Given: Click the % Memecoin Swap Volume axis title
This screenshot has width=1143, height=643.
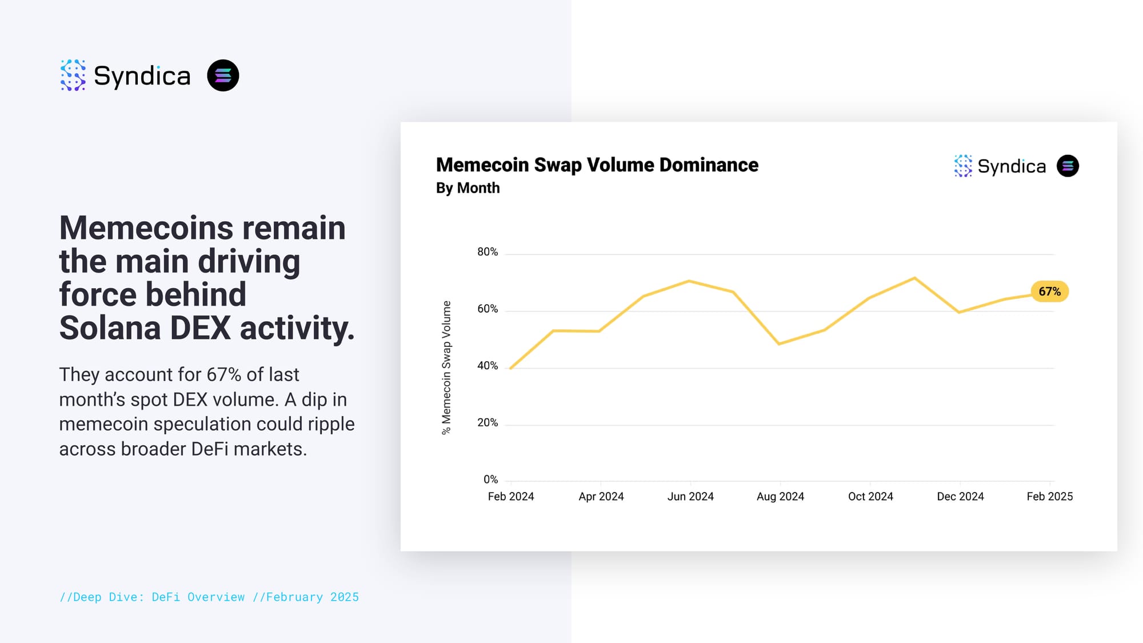Looking at the screenshot, I should pyautogui.click(x=446, y=368).
